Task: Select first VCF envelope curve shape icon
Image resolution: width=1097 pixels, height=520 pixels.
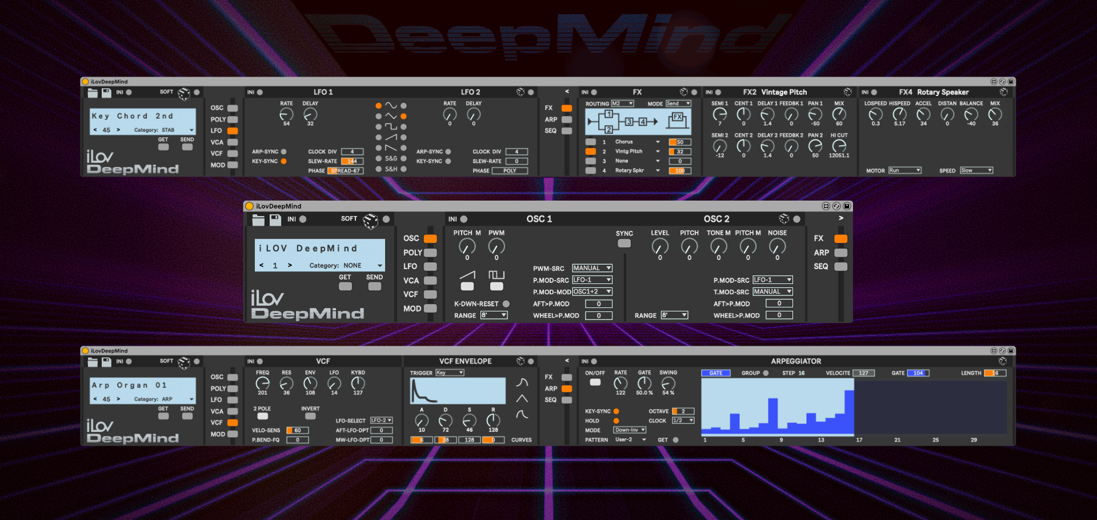Action: 522,382
